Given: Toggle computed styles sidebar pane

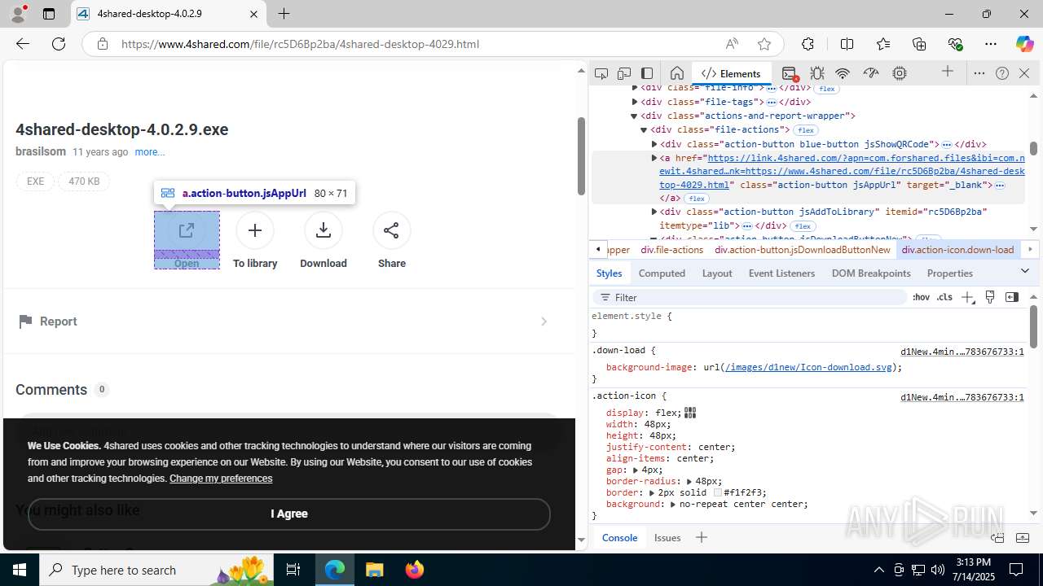Looking at the screenshot, I should coord(1012,297).
